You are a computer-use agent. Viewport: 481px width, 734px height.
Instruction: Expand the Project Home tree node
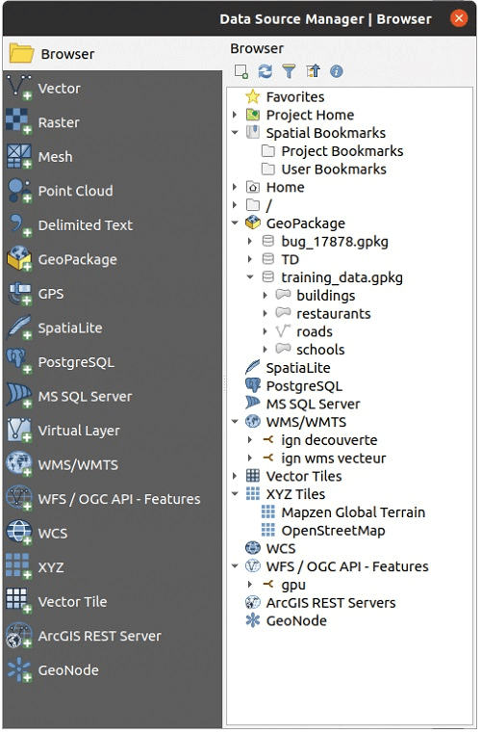click(x=235, y=115)
